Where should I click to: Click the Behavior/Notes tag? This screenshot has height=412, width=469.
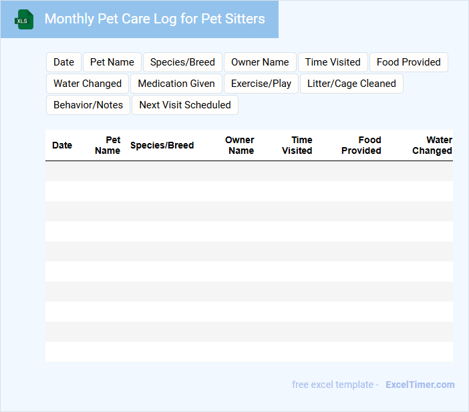(x=88, y=105)
